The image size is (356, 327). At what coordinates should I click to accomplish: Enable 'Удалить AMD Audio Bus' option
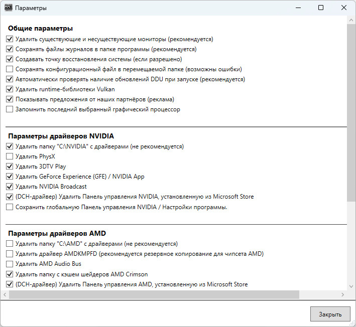[10, 264]
